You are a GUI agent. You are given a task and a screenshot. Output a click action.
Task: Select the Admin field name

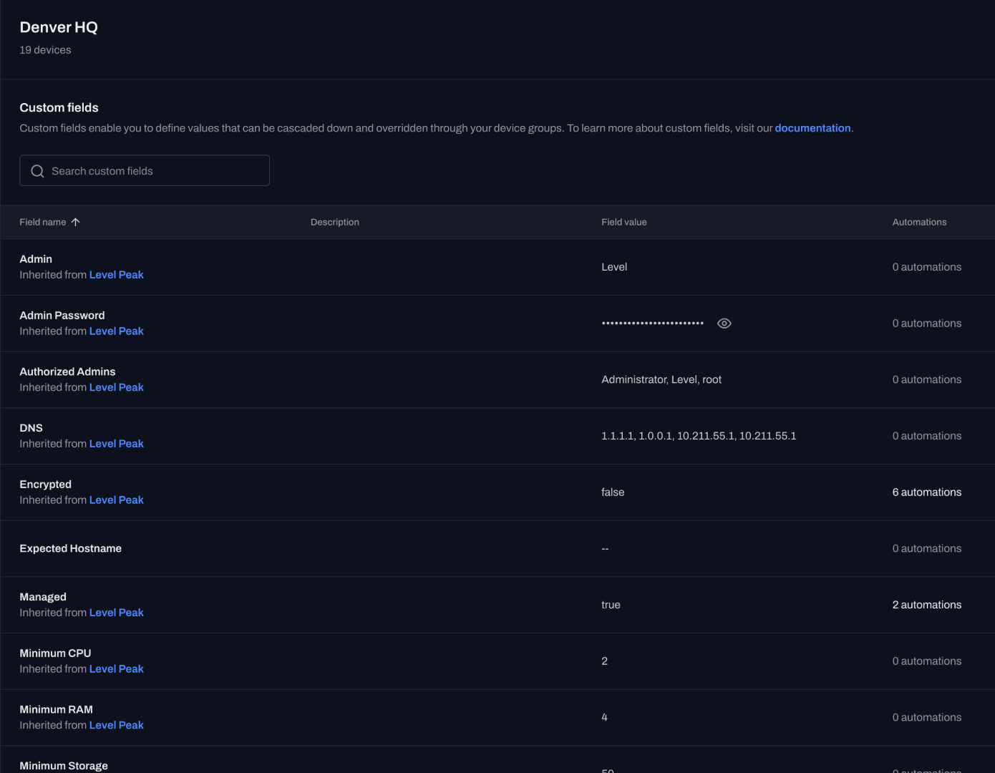(x=36, y=259)
